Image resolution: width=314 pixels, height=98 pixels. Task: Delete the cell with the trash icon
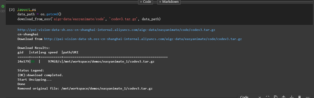point(299,97)
